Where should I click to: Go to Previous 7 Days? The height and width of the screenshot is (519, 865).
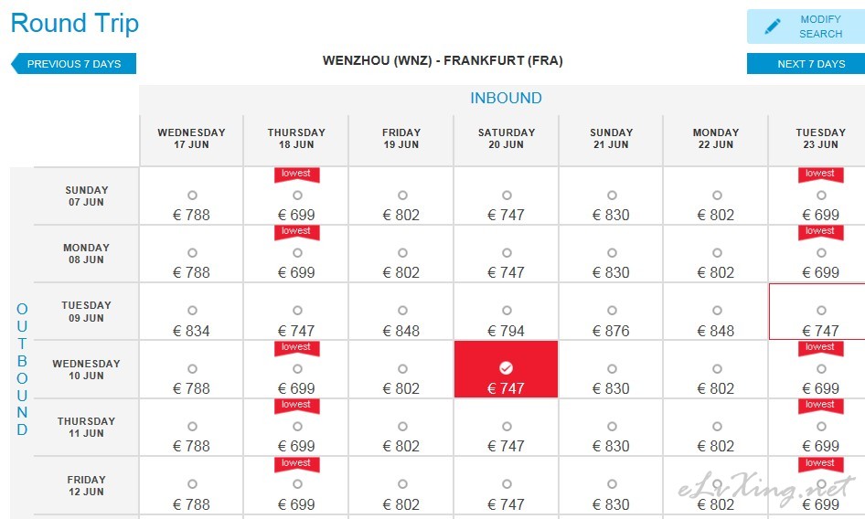point(73,63)
